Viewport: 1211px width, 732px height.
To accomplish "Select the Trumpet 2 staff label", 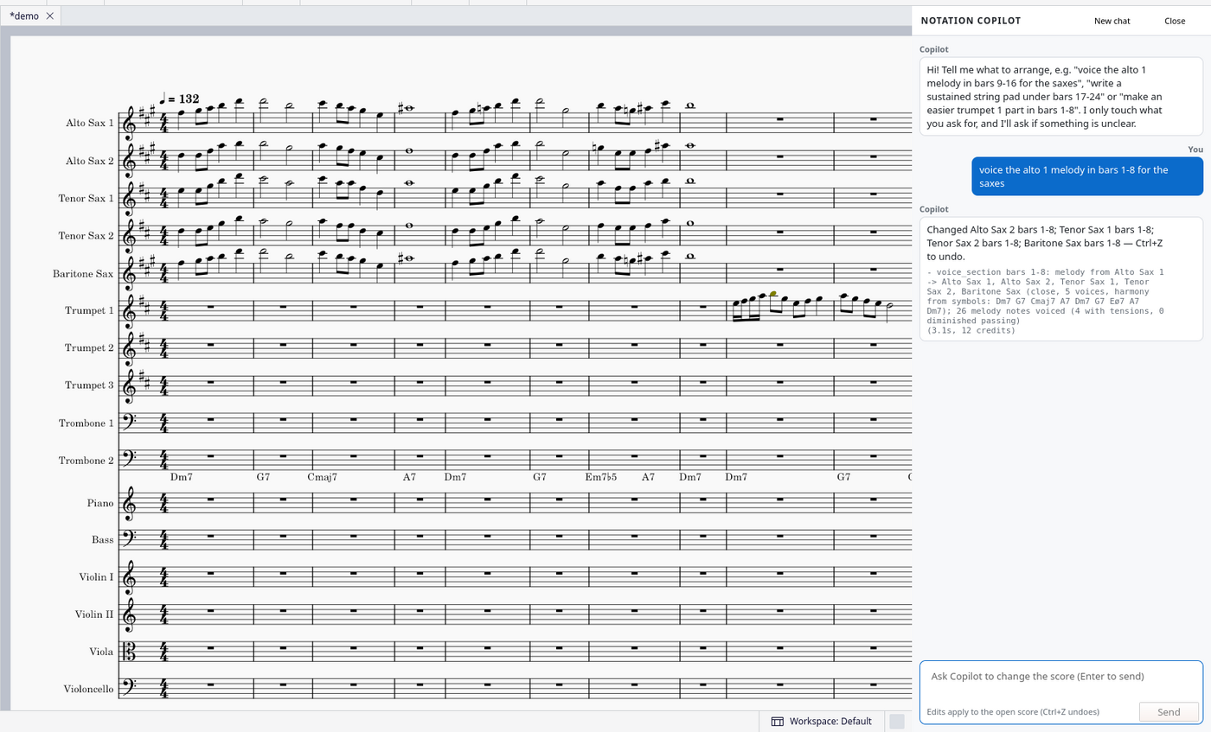I will coord(89,347).
